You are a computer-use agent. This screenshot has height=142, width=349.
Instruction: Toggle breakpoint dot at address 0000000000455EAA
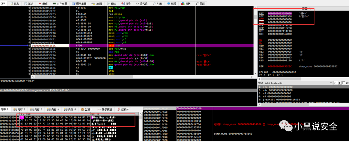click(x=30, y=67)
